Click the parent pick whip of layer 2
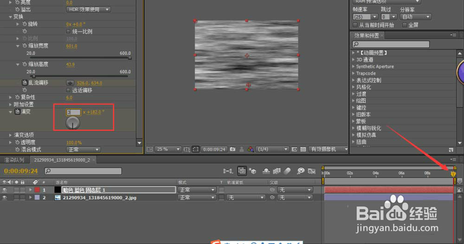This screenshot has height=244, width=464. tap(272, 197)
